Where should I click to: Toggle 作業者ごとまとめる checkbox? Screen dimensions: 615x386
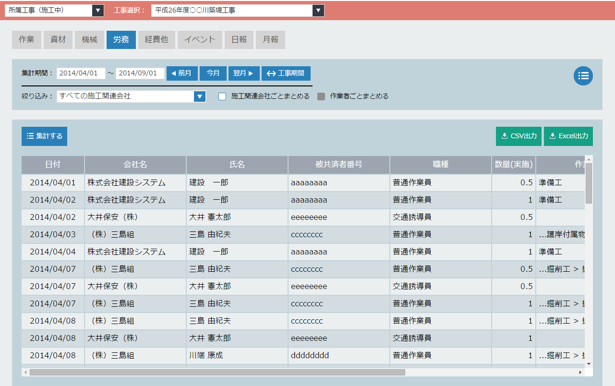[321, 96]
